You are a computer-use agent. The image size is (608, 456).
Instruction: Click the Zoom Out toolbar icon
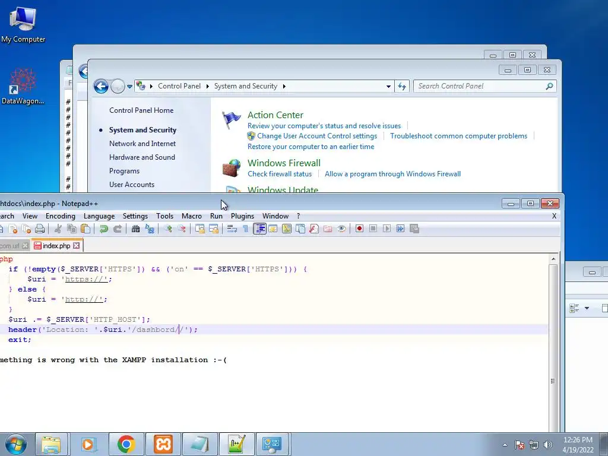pos(182,229)
